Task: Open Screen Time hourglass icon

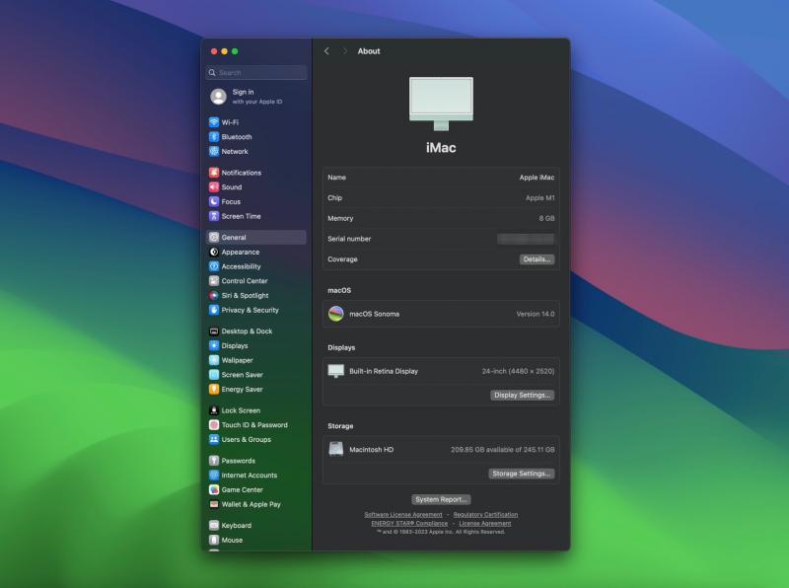Action: pos(214,216)
